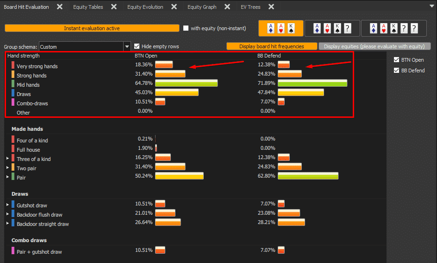Screen dimensions: 437x263
Task: Open the tab list arrow at top right
Action: (x=432, y=6)
